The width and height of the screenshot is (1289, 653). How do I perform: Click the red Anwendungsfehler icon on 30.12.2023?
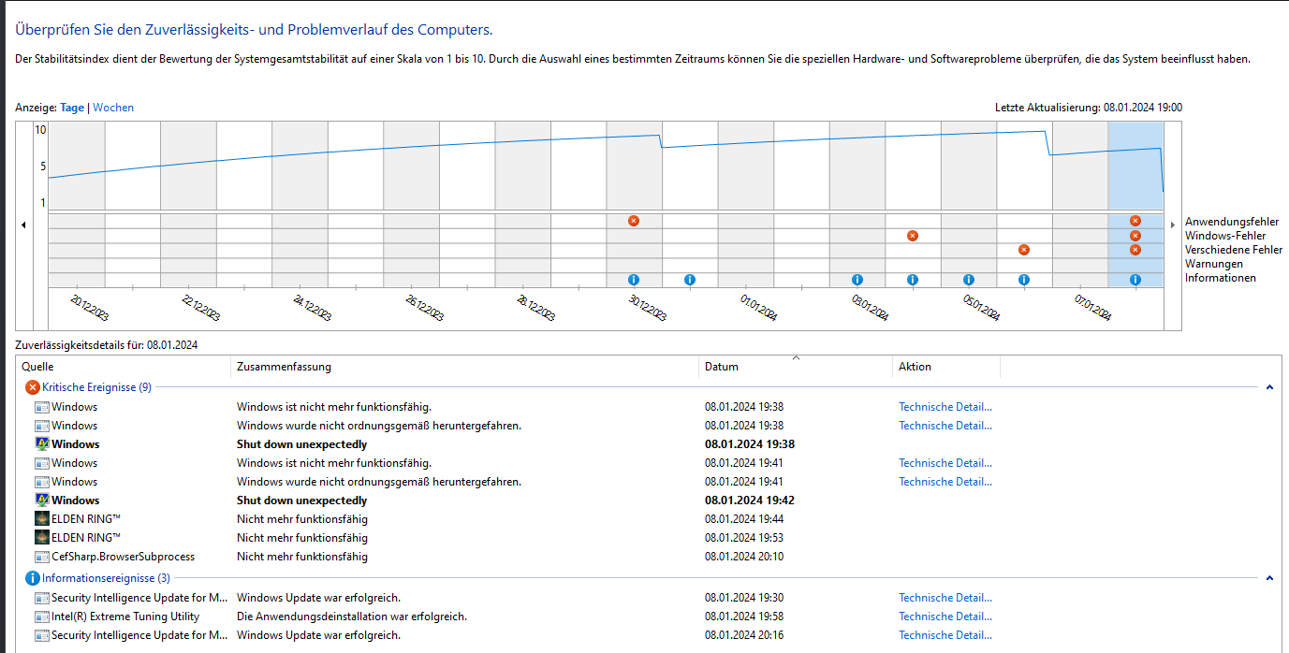634,221
